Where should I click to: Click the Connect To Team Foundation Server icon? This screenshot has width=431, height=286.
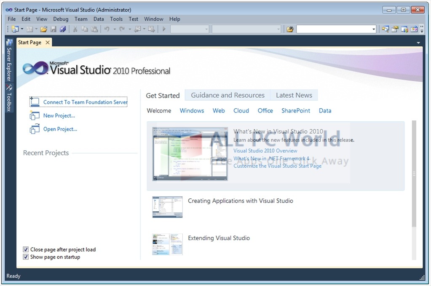(x=35, y=102)
